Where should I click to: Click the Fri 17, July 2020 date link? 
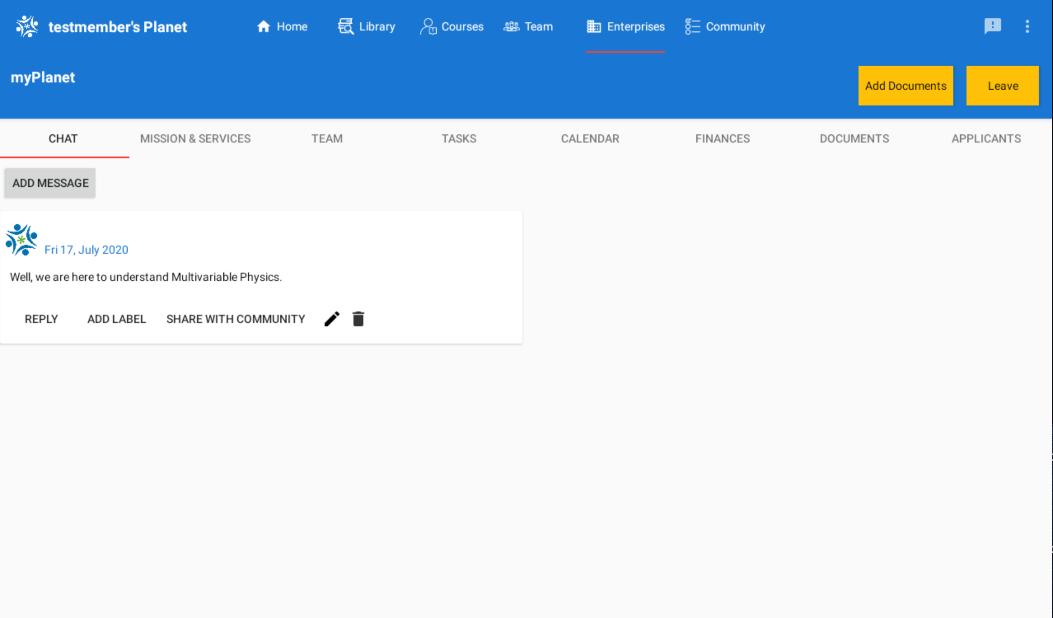(86, 250)
